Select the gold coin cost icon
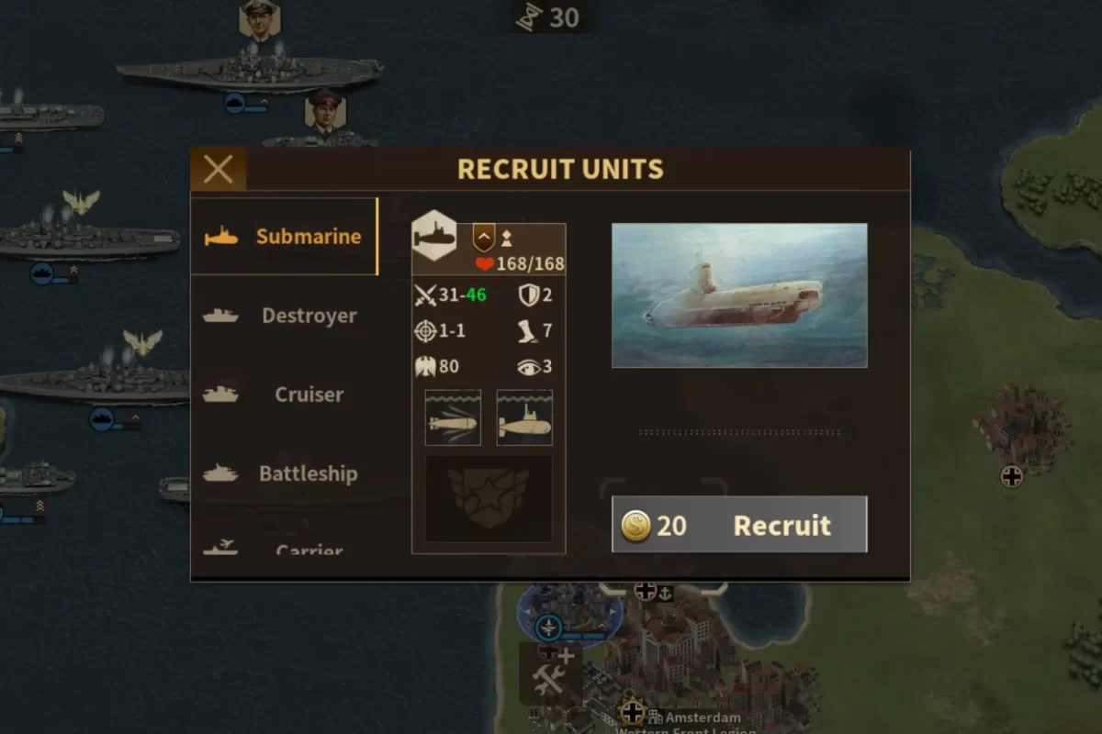The image size is (1102, 734). click(x=635, y=525)
